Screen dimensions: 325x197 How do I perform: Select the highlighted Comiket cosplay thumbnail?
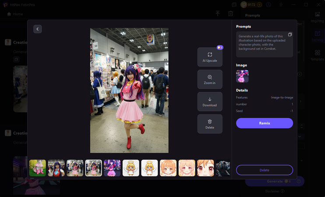tap(93, 168)
